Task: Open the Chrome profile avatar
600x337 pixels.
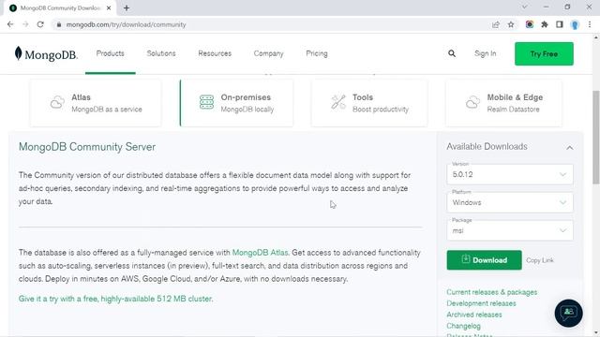Action: point(575,25)
